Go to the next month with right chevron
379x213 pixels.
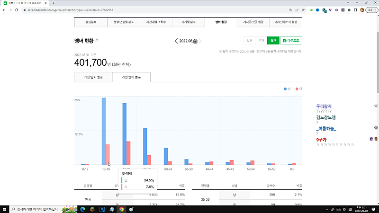coord(200,41)
